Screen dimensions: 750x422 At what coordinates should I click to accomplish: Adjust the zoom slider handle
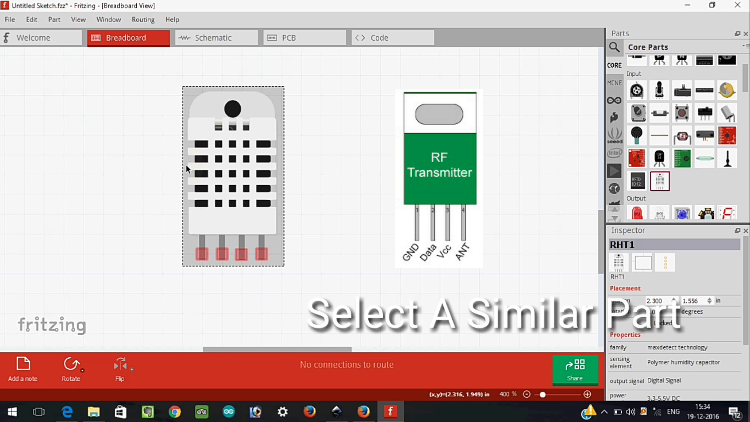[x=543, y=395]
